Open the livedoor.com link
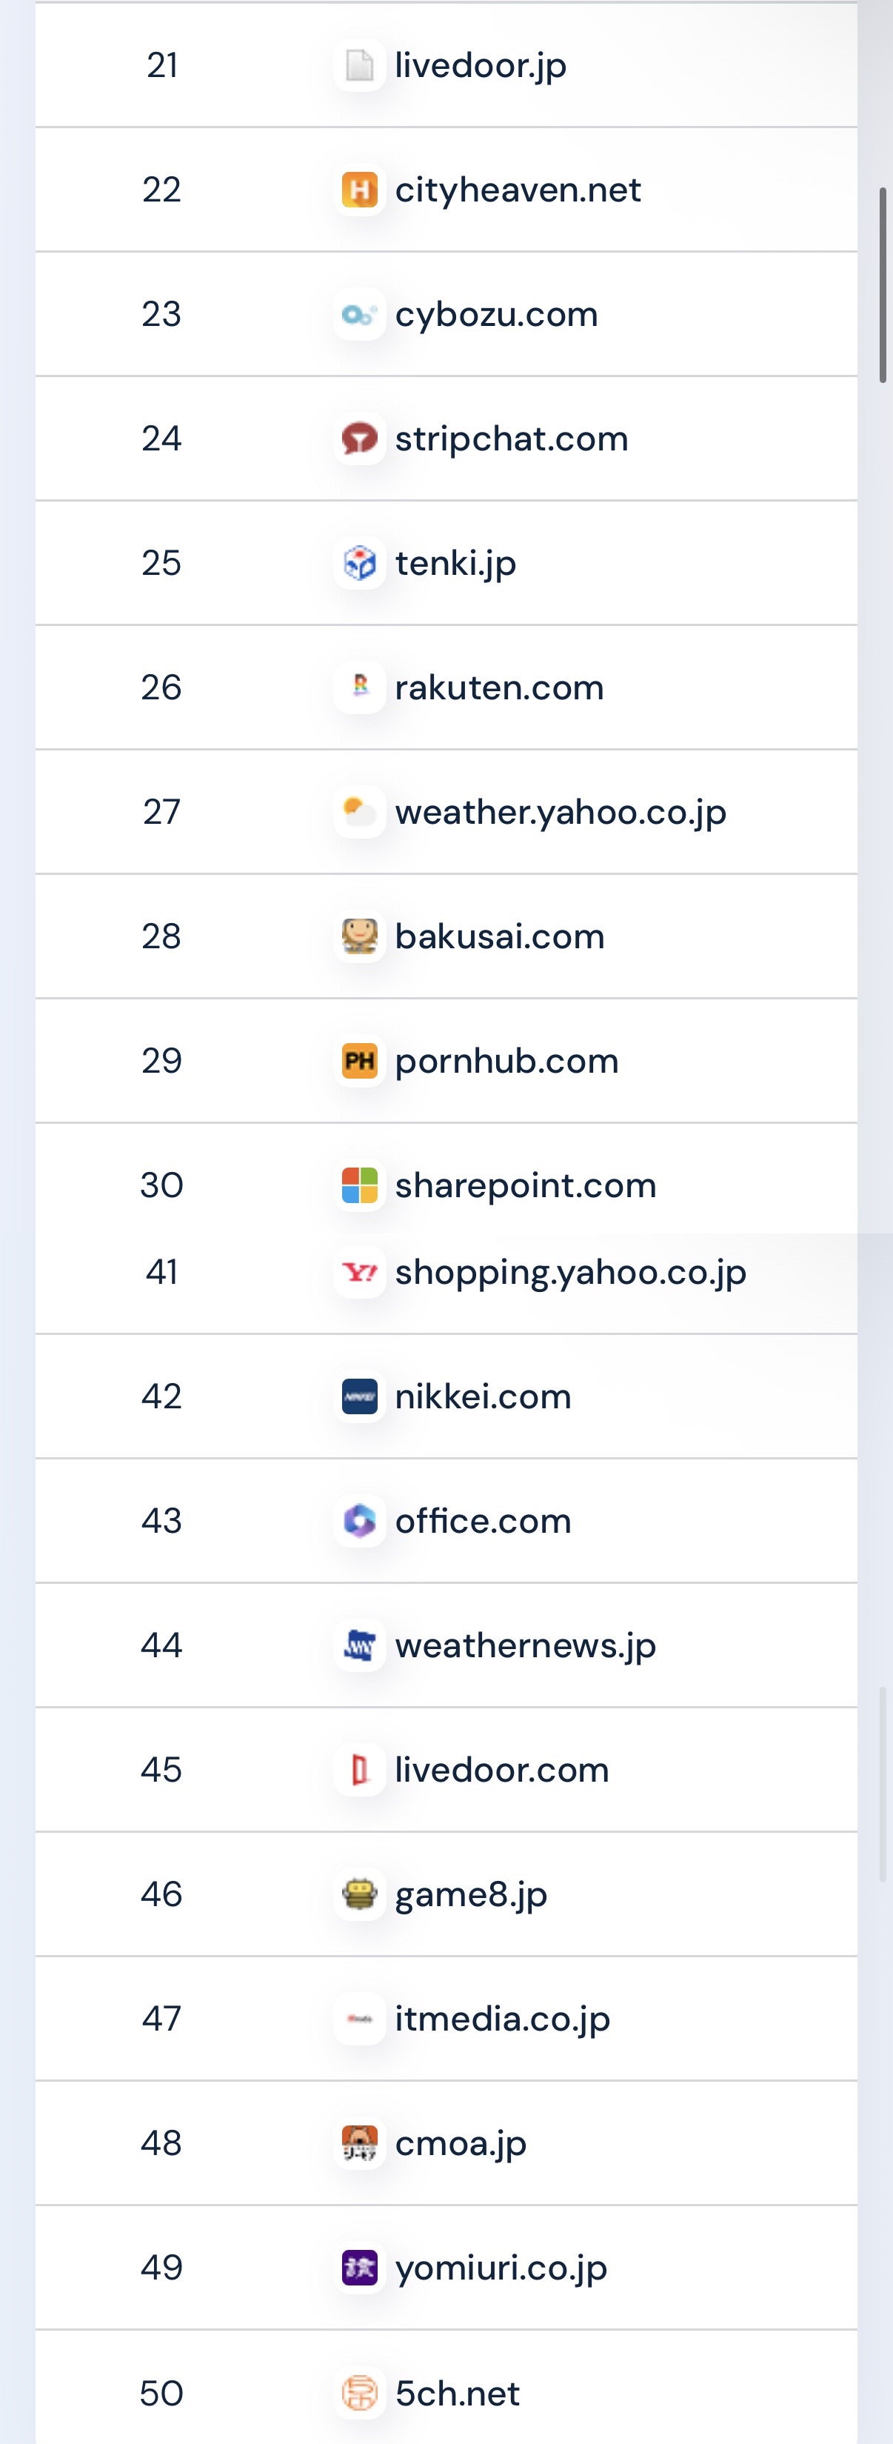The image size is (893, 2444). pyautogui.click(x=501, y=1771)
